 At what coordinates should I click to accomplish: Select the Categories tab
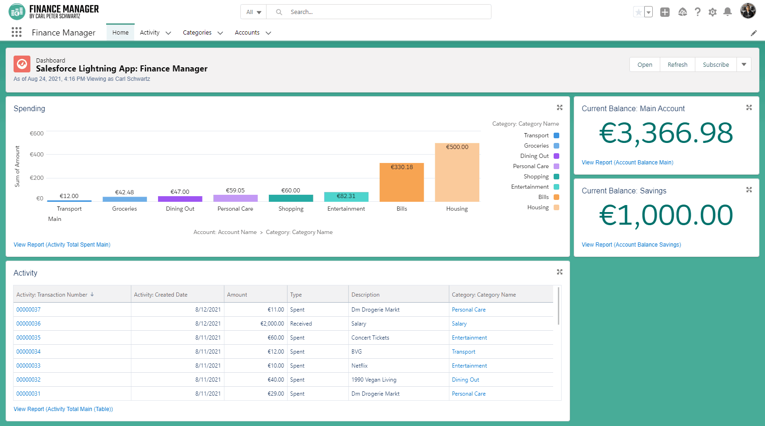coord(197,33)
